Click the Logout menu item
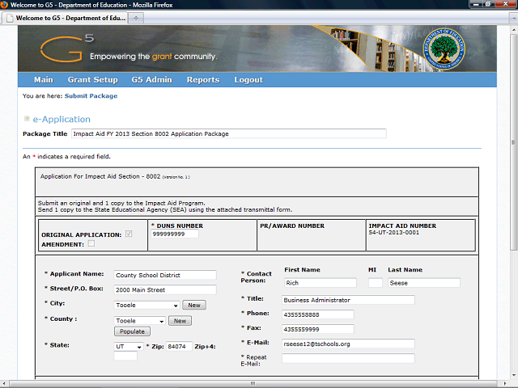Image resolution: width=518 pixels, height=388 pixels. (x=248, y=80)
